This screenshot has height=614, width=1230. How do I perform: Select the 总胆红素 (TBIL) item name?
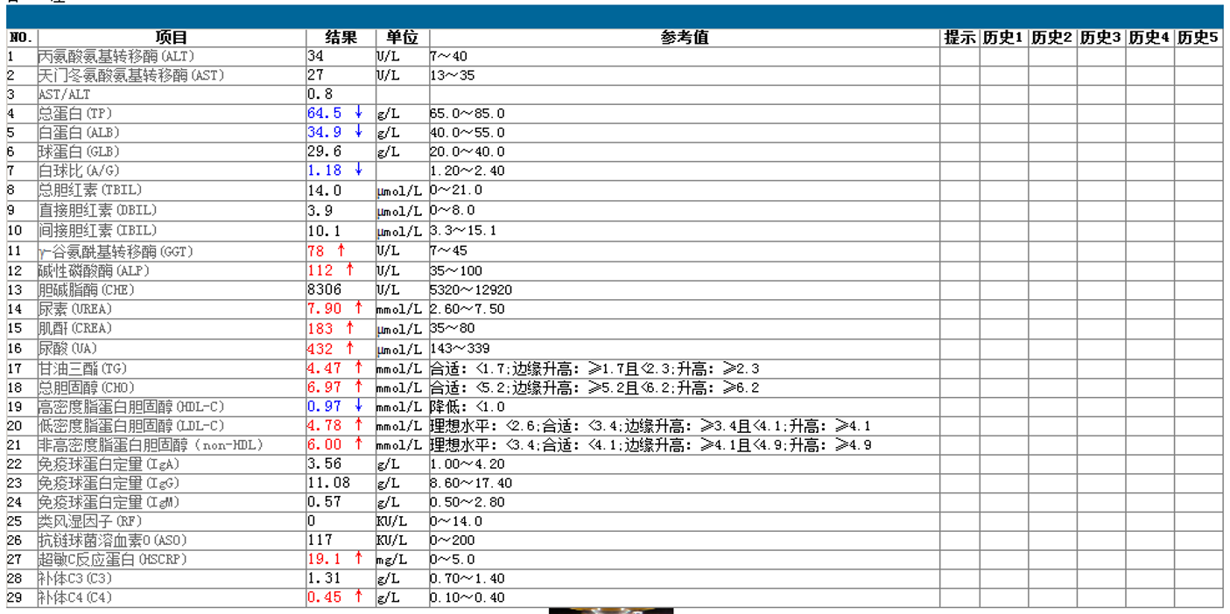tap(90, 191)
